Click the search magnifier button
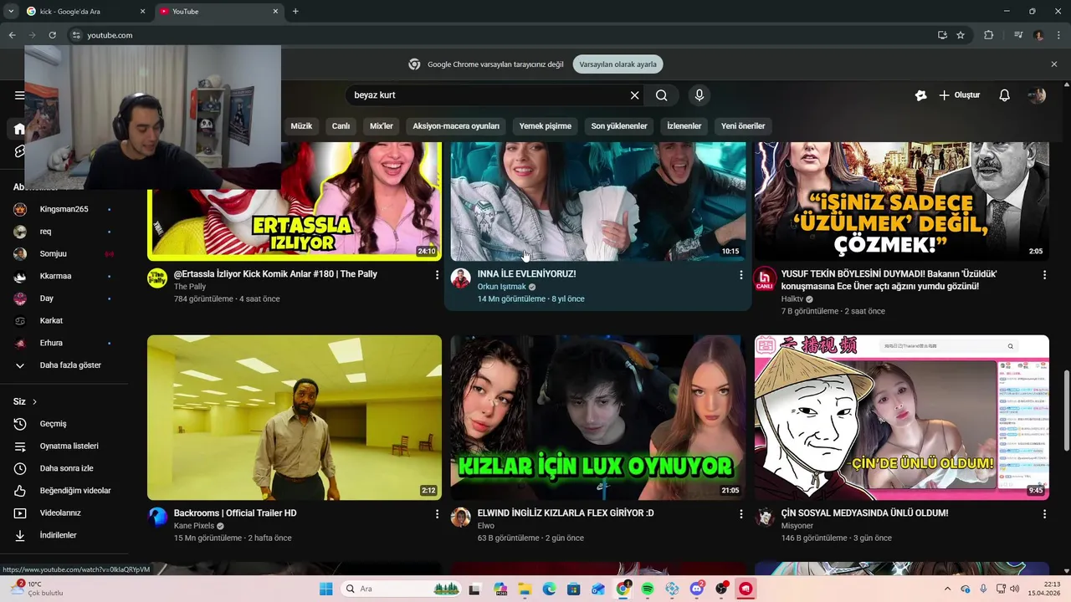Screen dimensions: 1071x602 click(x=661, y=95)
